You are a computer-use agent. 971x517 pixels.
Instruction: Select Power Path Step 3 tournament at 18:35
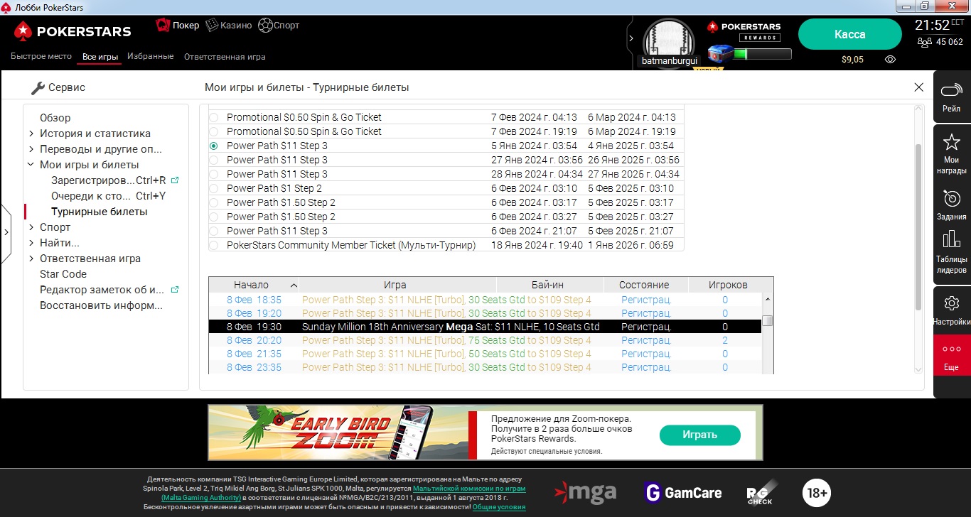coord(485,300)
